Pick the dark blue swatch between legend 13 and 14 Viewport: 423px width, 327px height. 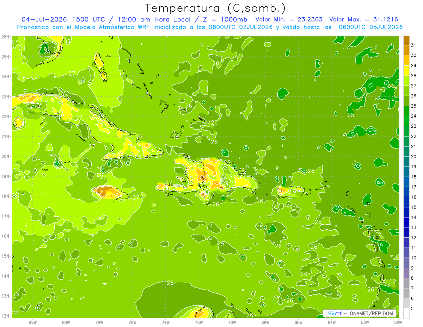coord(406,223)
